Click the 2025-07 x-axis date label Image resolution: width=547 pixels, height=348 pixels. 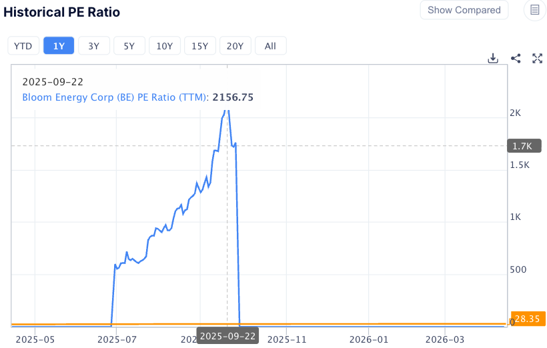pyautogui.click(x=116, y=338)
